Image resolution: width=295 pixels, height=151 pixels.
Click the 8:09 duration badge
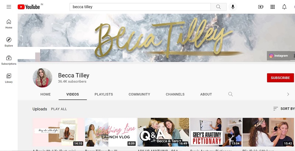tap(131, 144)
